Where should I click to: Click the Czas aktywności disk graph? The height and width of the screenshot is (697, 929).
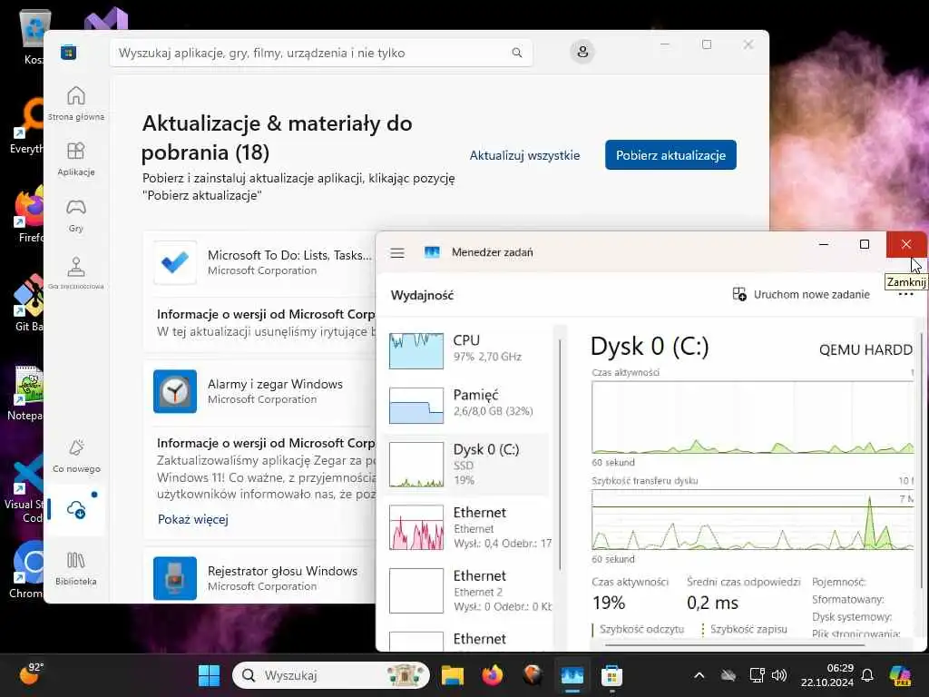[x=752, y=417]
